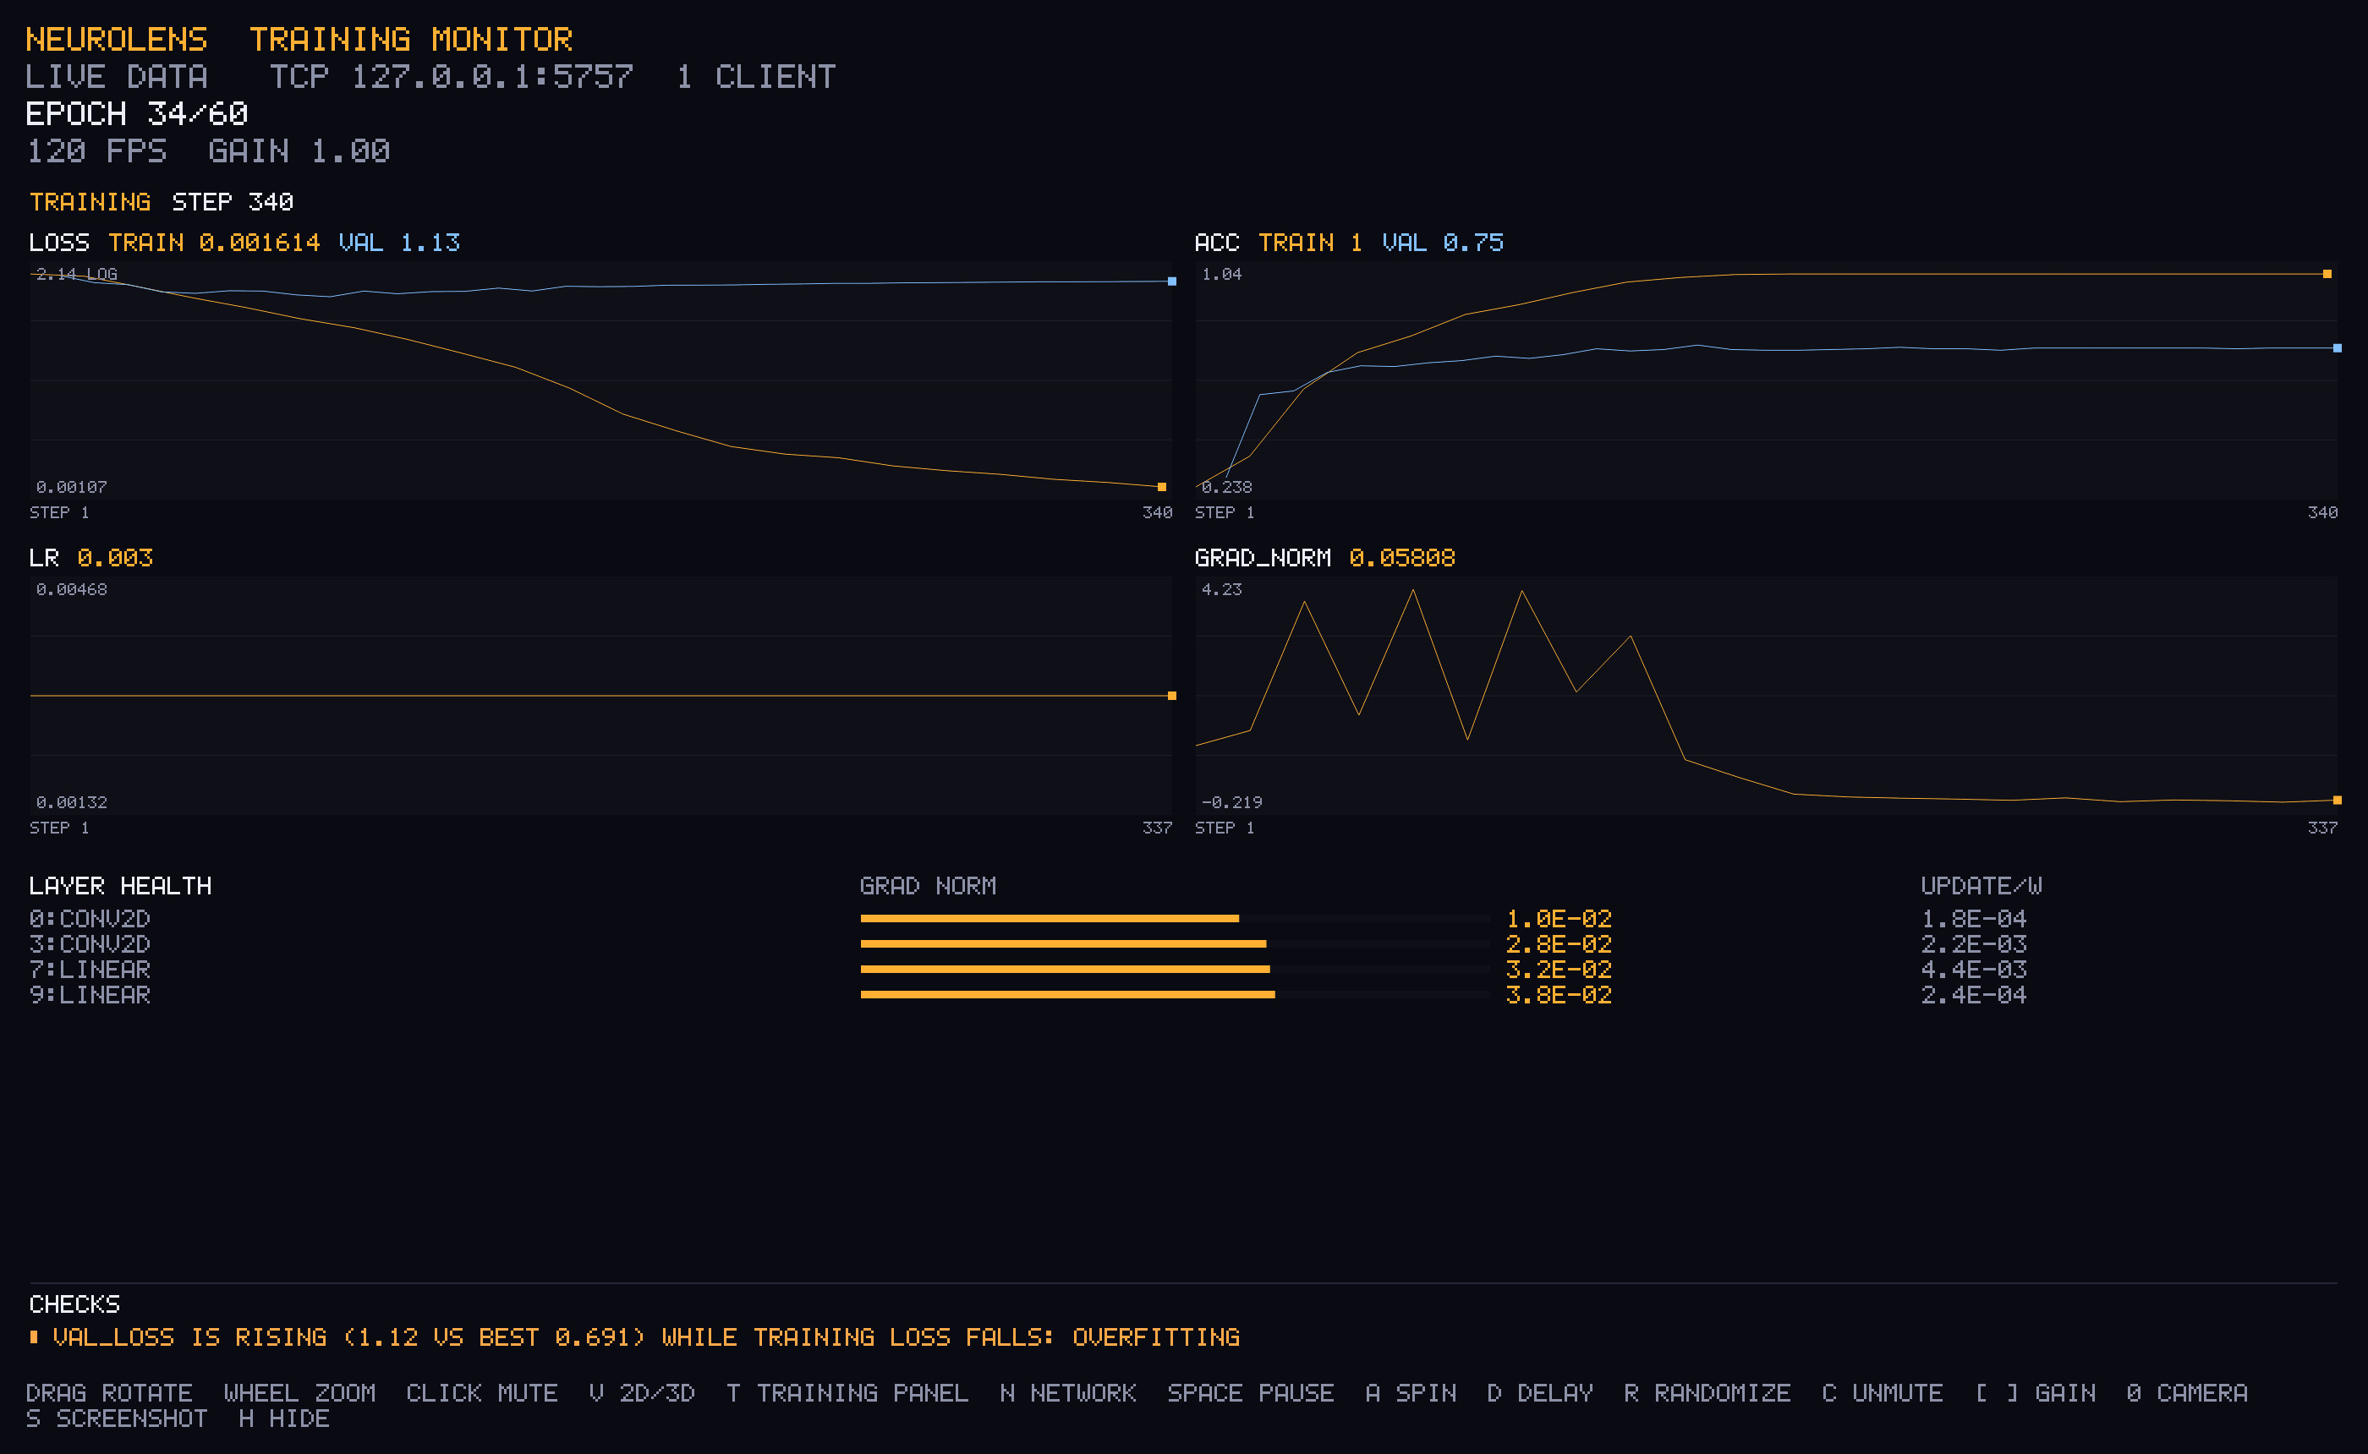Click the TRAIN 0.001614 loss value
The width and height of the screenshot is (2368, 1454).
(x=213, y=243)
